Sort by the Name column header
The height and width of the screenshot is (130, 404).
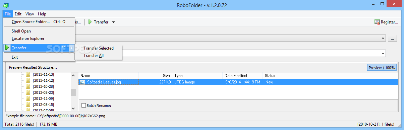coord(109,76)
